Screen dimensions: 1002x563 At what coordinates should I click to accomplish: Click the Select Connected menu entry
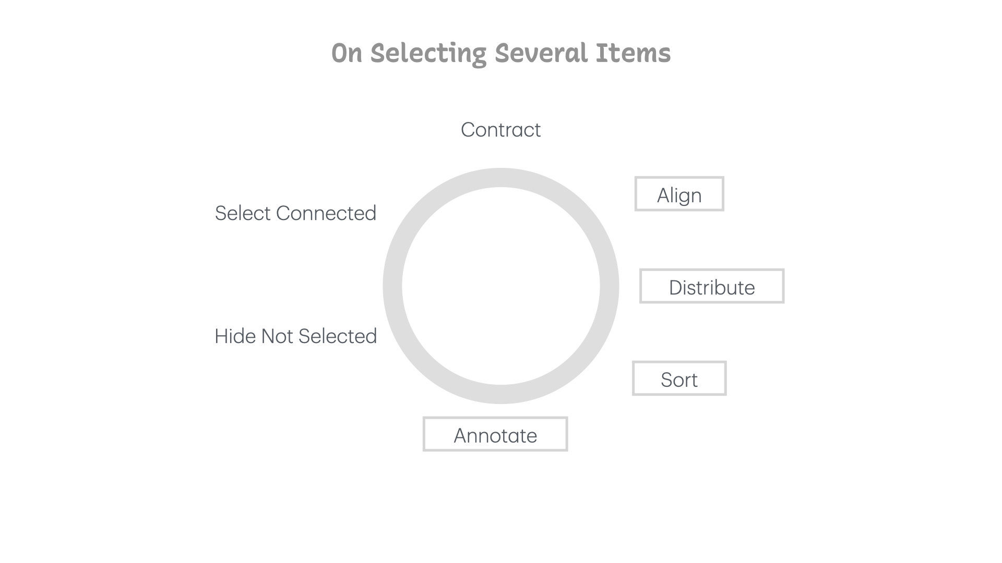[295, 213]
